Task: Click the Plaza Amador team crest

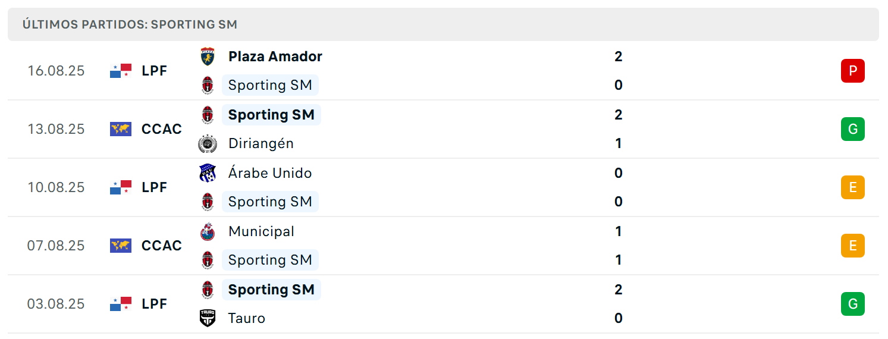Action: click(207, 56)
